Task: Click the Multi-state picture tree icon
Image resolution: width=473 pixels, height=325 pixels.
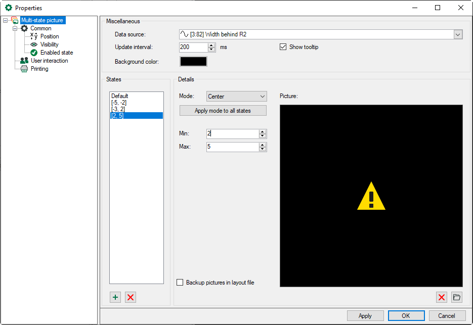Action: click(15, 20)
